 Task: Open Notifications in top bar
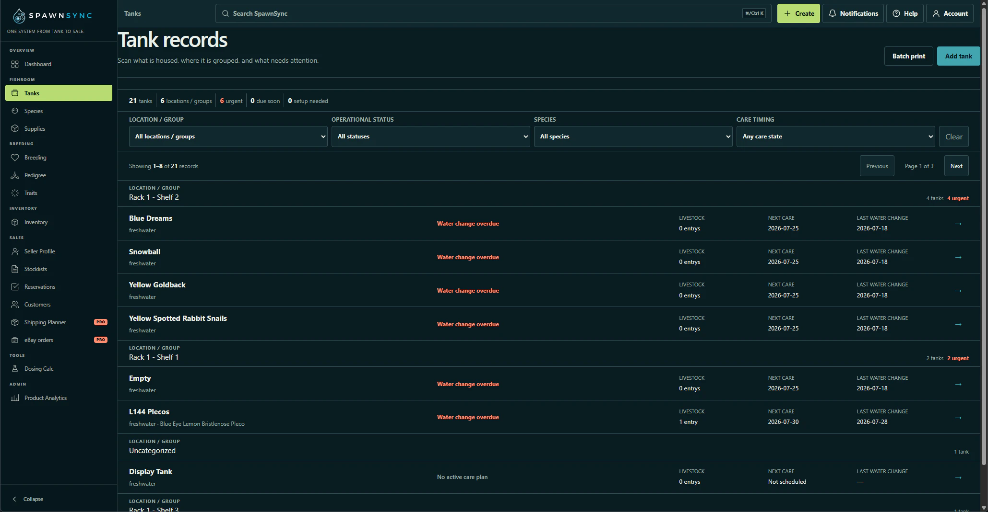coord(853,13)
